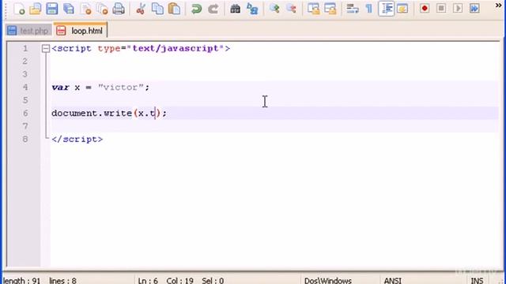Click line number 6 in the margin

pyautogui.click(x=25, y=113)
